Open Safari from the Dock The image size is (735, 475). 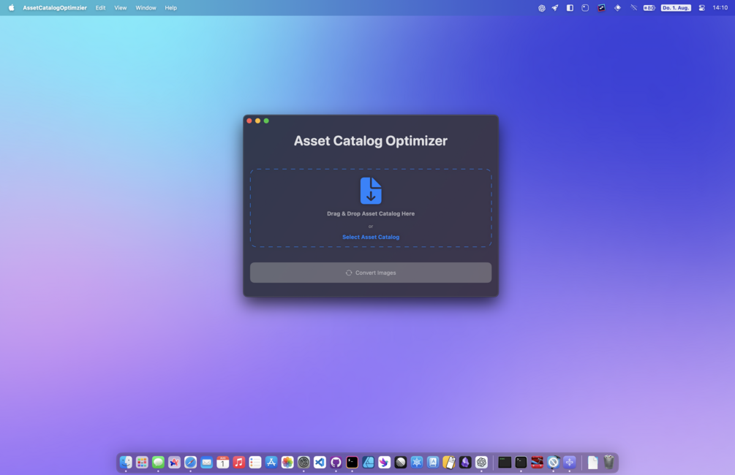(190, 462)
